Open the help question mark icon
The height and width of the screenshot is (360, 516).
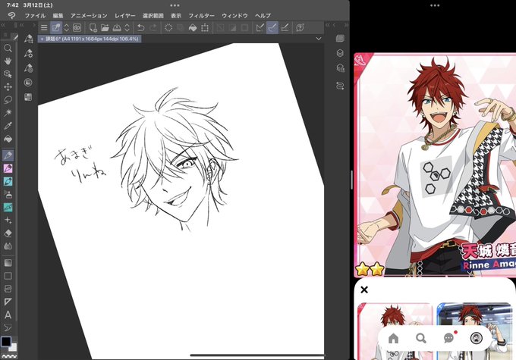coord(300,27)
